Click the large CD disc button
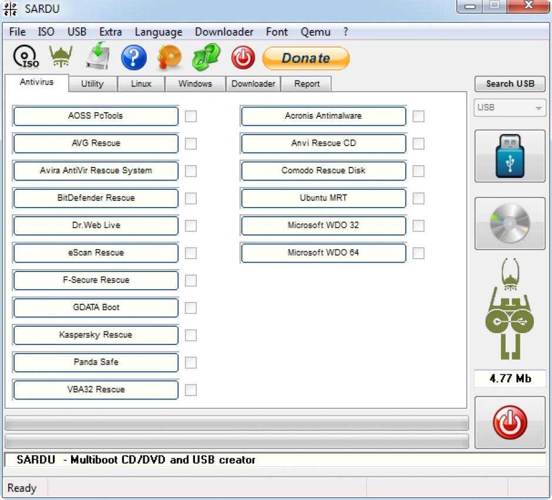 pyautogui.click(x=510, y=223)
